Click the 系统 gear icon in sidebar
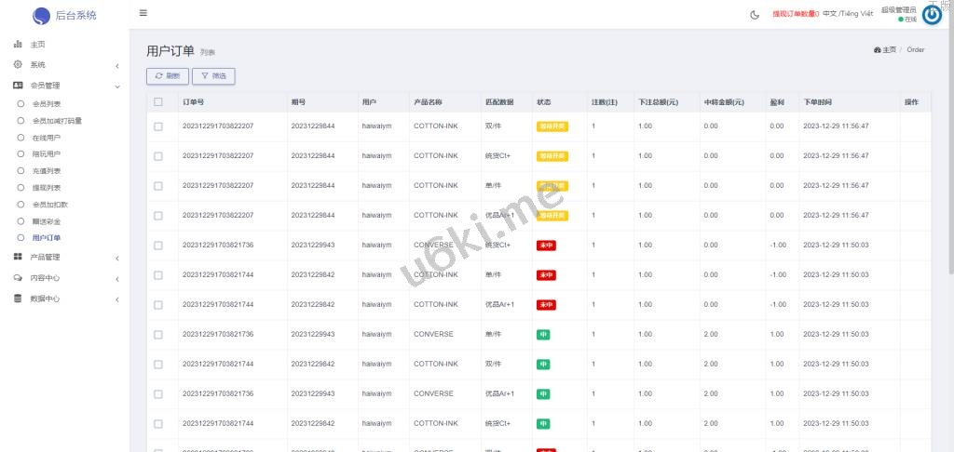 (x=18, y=65)
